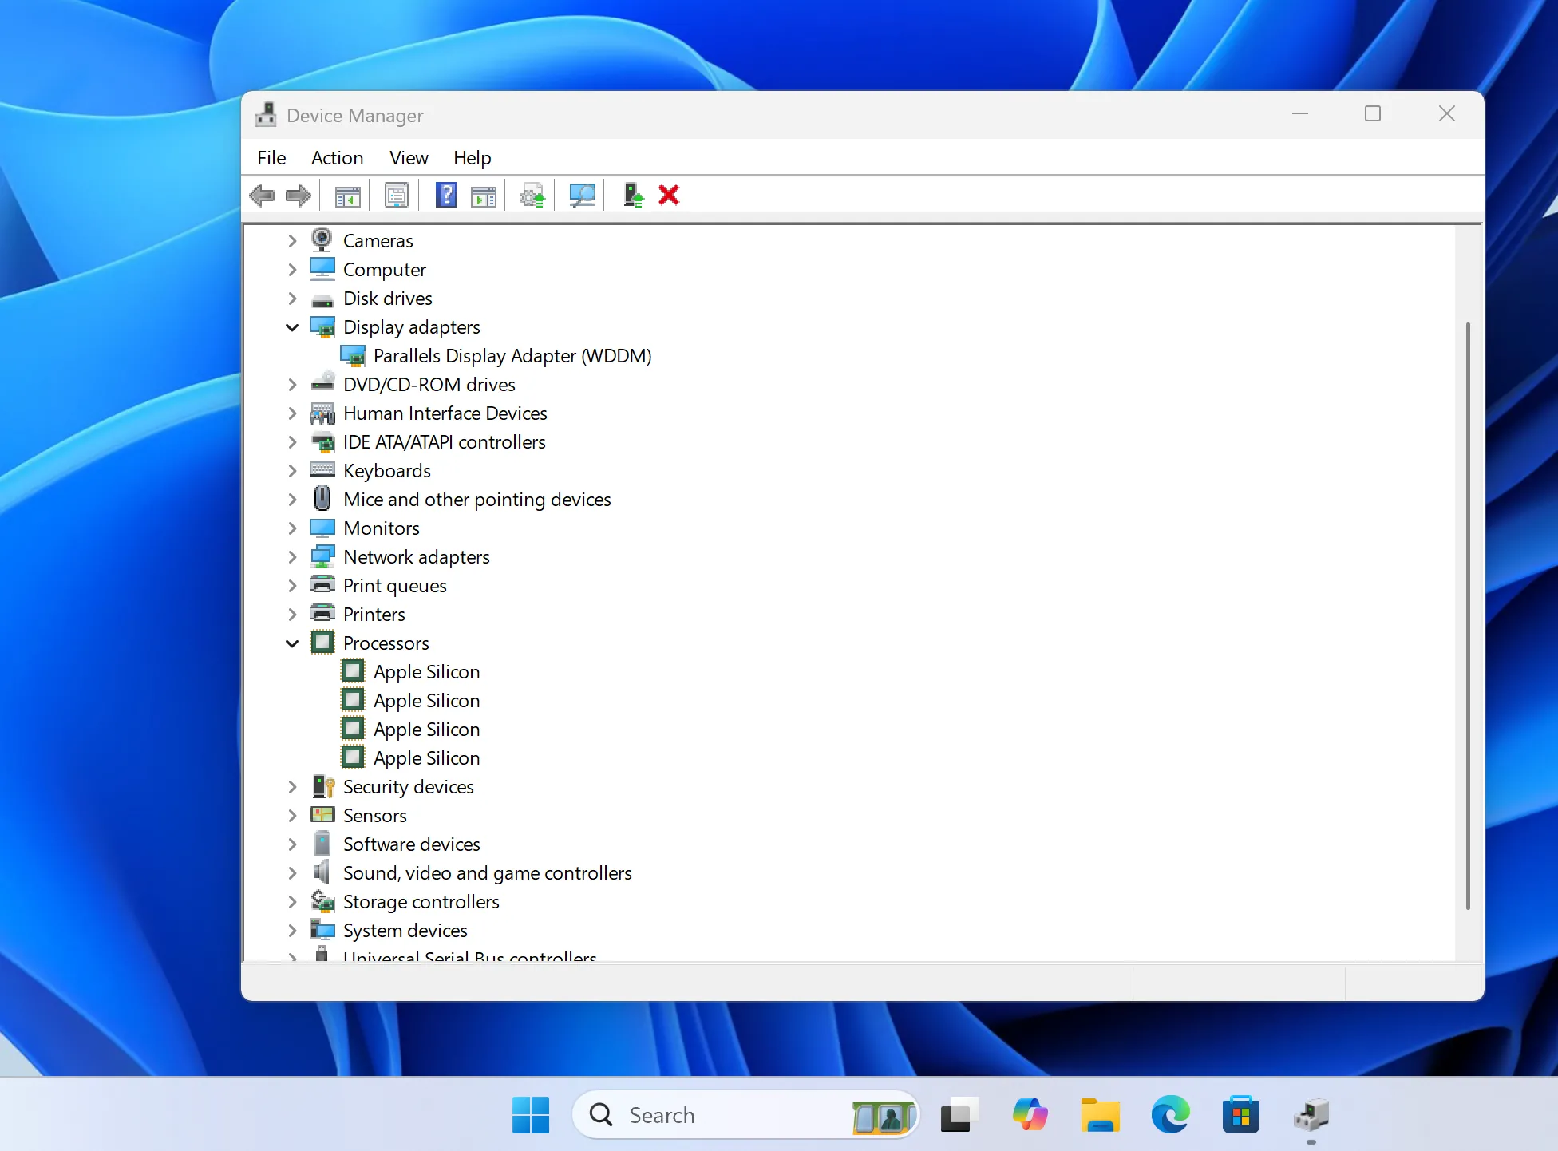Select Scan for hardware changes toolbar icon
Image resolution: width=1558 pixels, height=1151 pixels.
[x=582, y=195]
